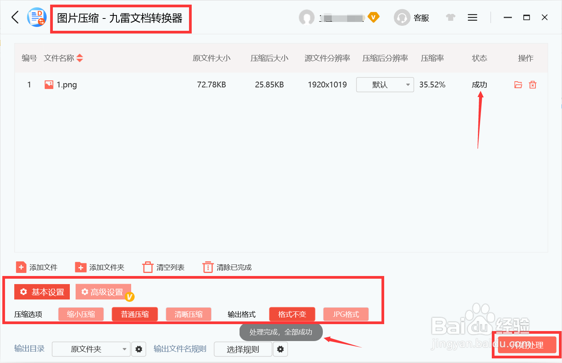Click the 状态 column header
The image size is (562, 363).
479,58
